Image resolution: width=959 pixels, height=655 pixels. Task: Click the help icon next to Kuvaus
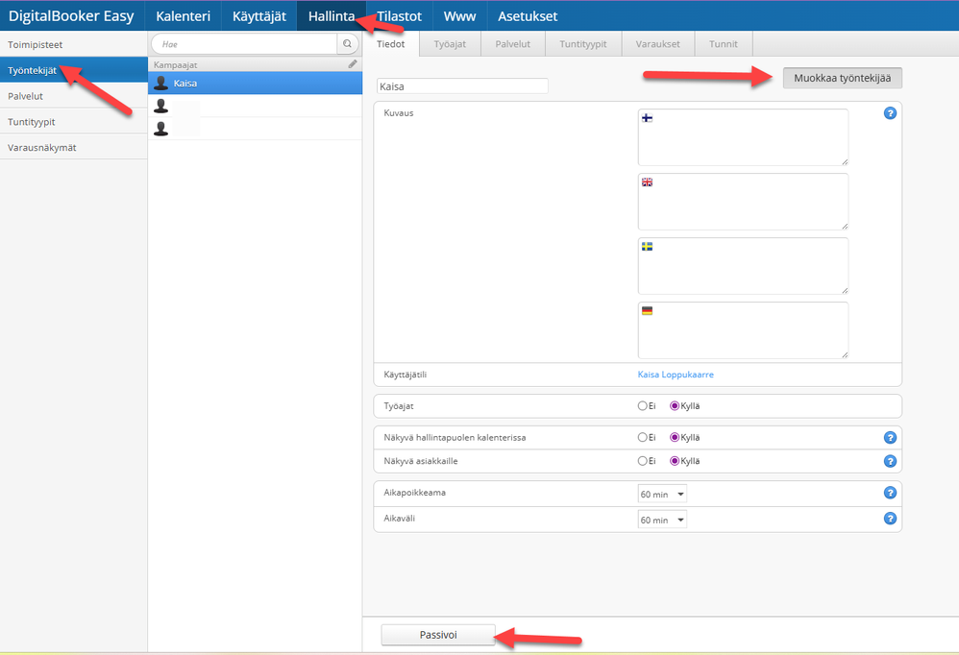click(x=890, y=113)
